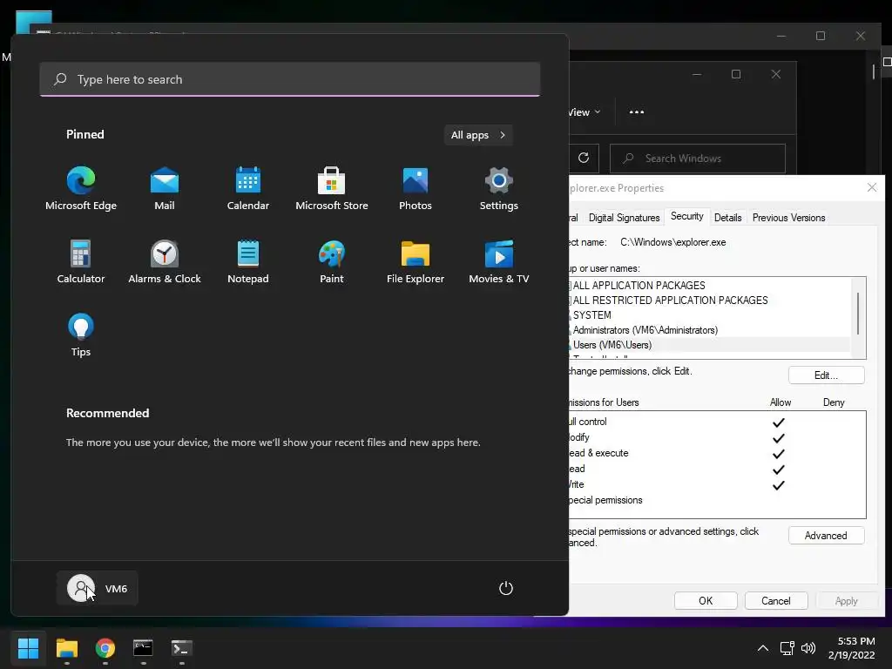
Task: Select Users (VM6\Users) entry
Action: tap(612, 345)
